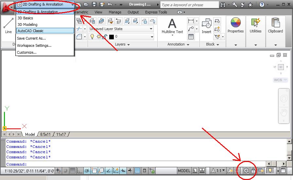Click the Layer Off icon with lightbulb
This screenshot has width=293, height=180.
click(x=153, y=21)
